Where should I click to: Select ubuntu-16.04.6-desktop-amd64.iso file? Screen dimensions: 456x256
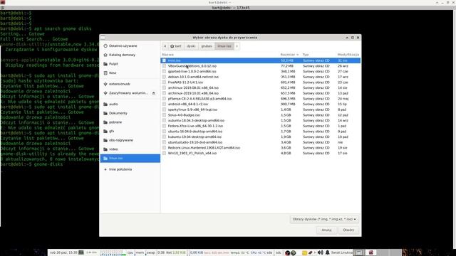click(x=261, y=132)
